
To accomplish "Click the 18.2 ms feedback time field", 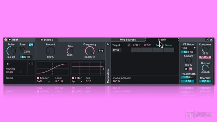I will pos(189,52).
